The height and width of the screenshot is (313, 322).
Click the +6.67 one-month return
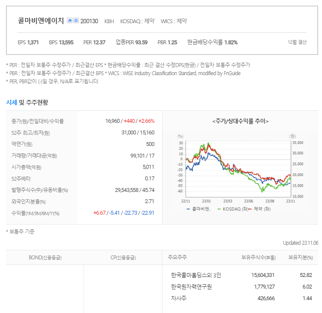click(99, 213)
